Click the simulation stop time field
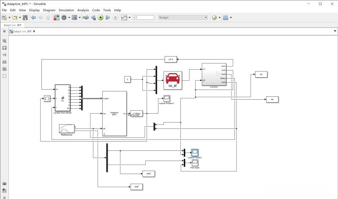338x199 pixels. [x=143, y=18]
